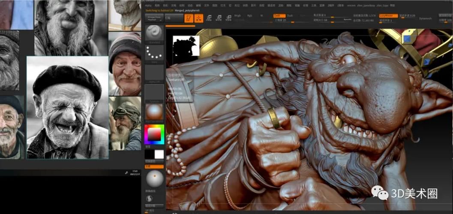The height and width of the screenshot is (214, 453).
Task: Select the Move transform icon
Action: pyautogui.click(x=209, y=18)
